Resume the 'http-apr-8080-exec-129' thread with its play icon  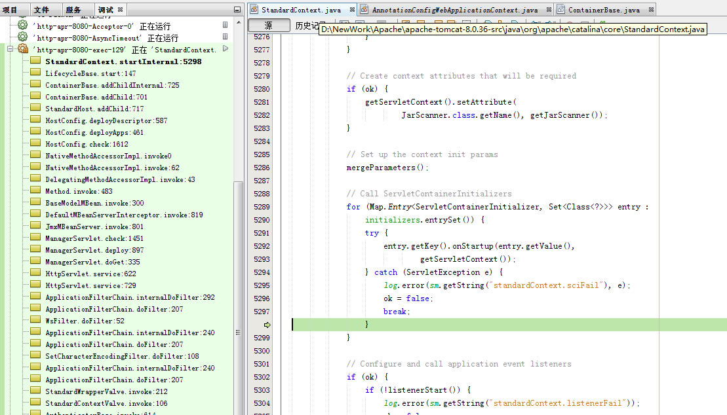click(x=226, y=48)
